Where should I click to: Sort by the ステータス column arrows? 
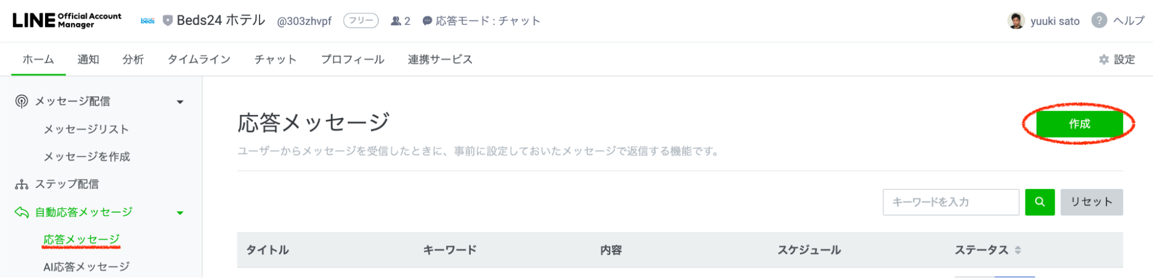point(1018,250)
